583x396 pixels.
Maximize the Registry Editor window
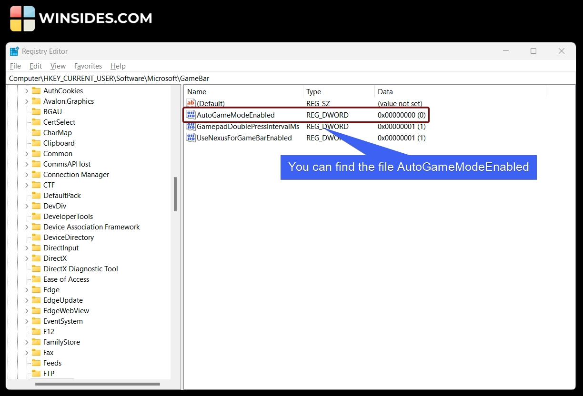[533, 51]
